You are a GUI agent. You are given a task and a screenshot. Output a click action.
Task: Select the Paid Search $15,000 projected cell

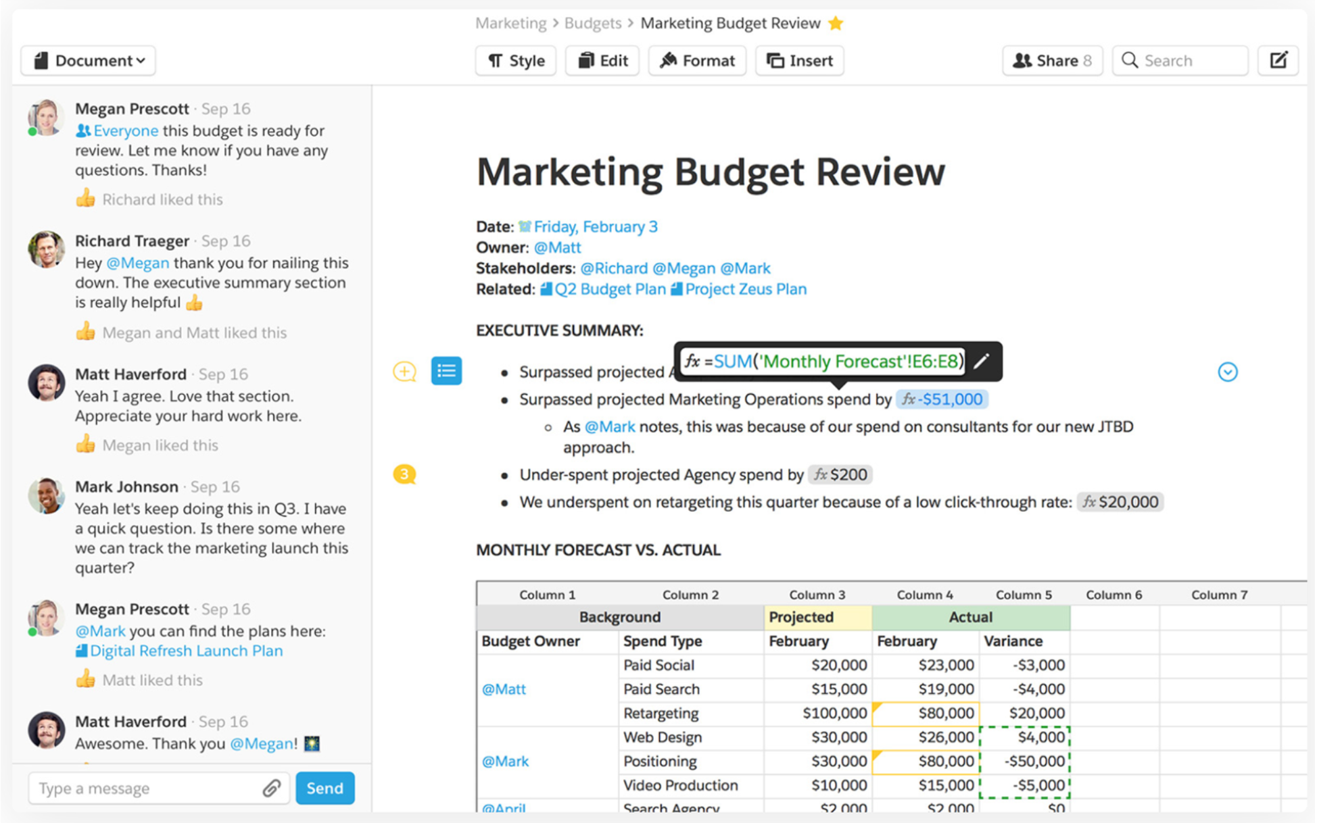[x=817, y=689]
